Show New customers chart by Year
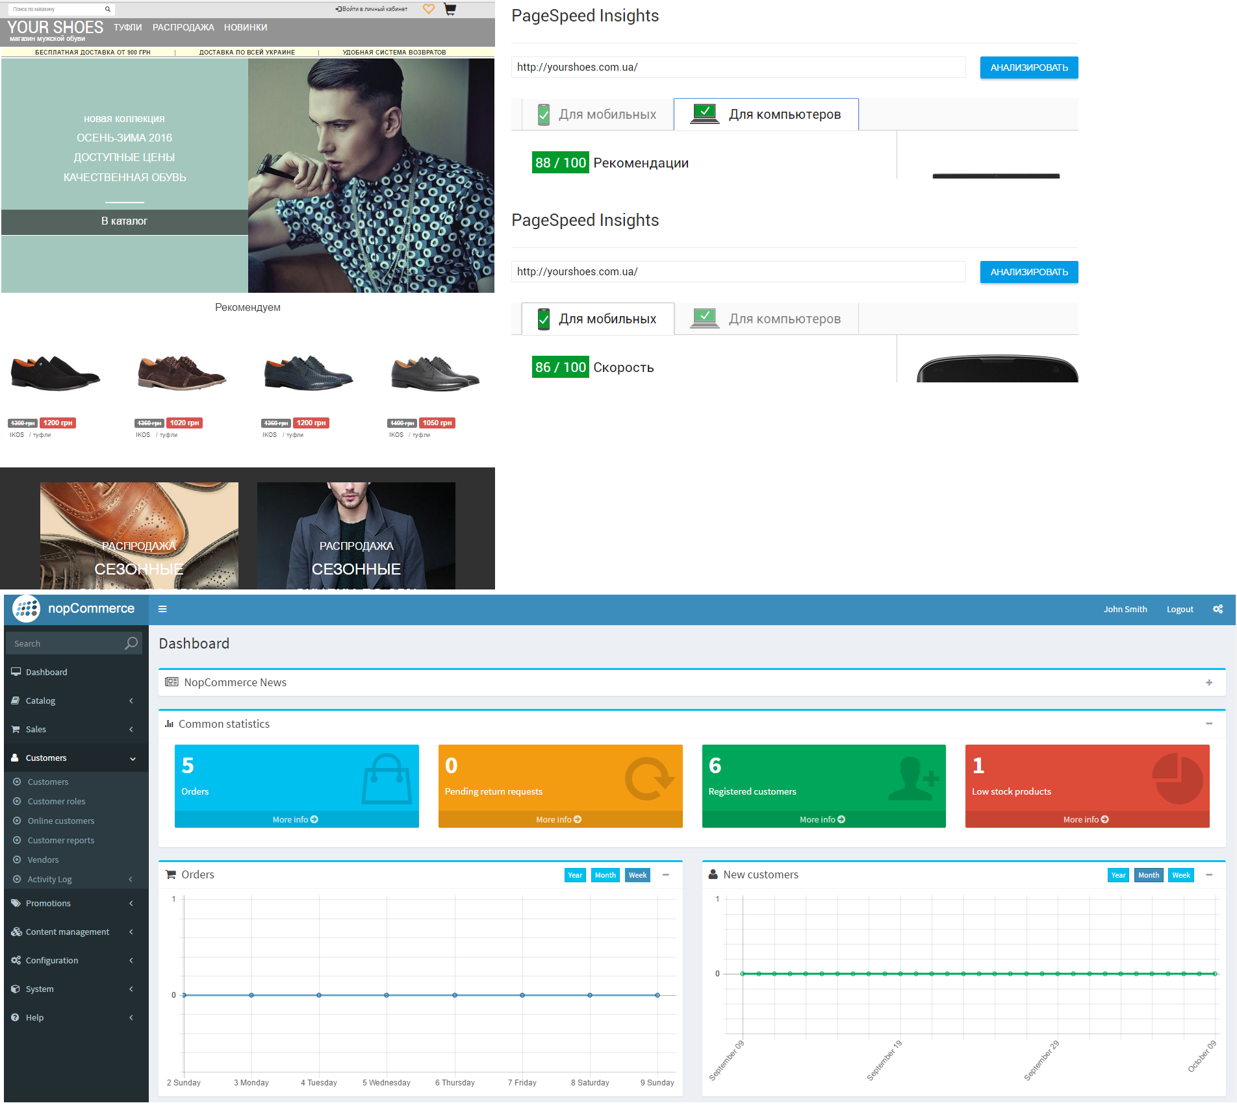1237x1114 pixels. pos(1118,875)
